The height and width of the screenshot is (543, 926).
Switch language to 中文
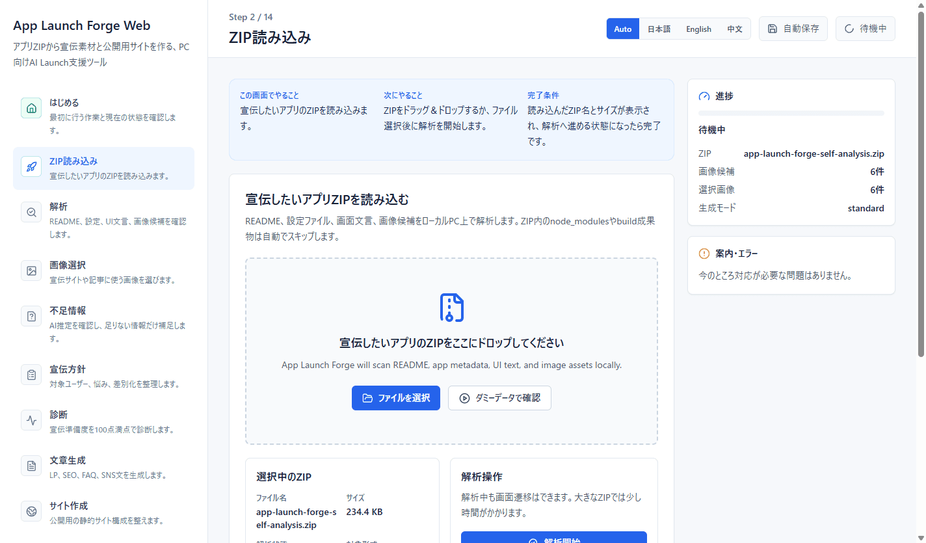(735, 29)
